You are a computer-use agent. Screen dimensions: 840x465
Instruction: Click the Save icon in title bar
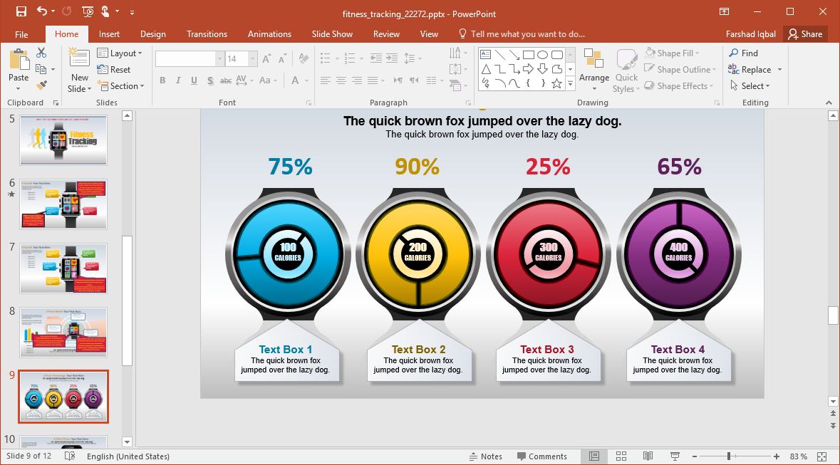point(21,12)
